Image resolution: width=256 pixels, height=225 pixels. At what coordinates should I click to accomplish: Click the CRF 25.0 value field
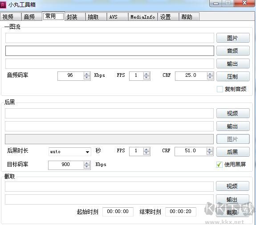tap(191, 76)
